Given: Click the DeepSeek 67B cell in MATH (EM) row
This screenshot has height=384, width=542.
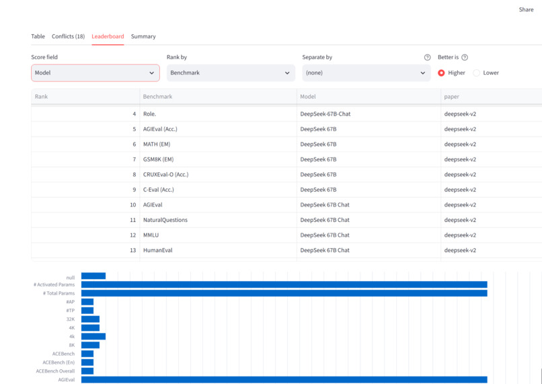Looking at the screenshot, I should [369, 144].
